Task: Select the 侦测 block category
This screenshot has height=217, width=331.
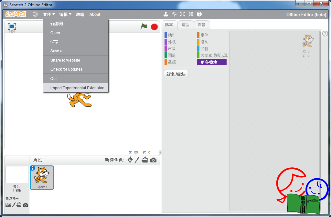Action: click(x=203, y=49)
